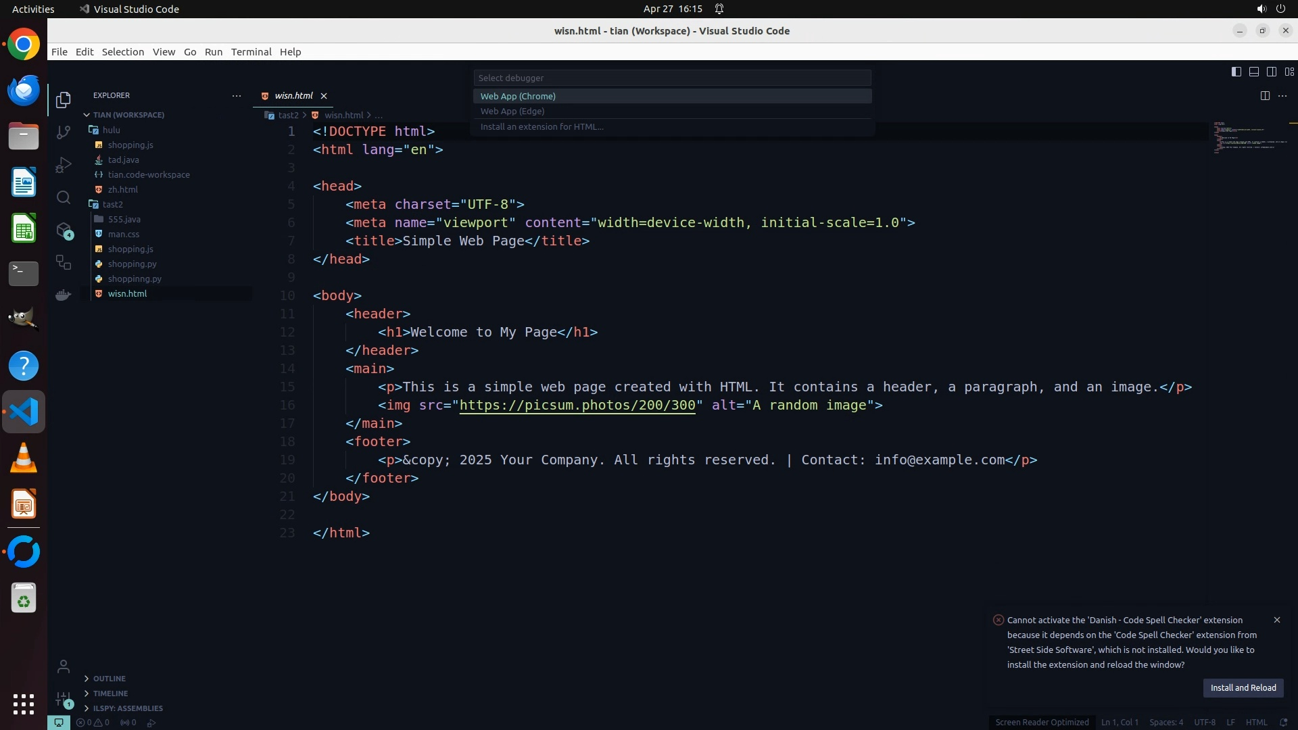Toggle bottom panel layout icon

point(1253,72)
